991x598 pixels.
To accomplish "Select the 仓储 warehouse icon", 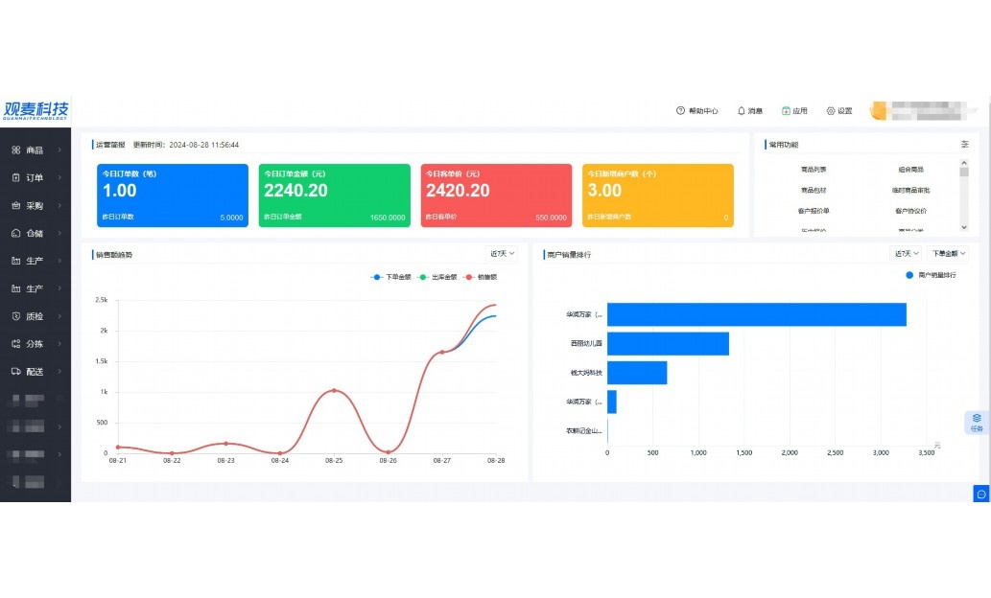I will click(x=16, y=234).
